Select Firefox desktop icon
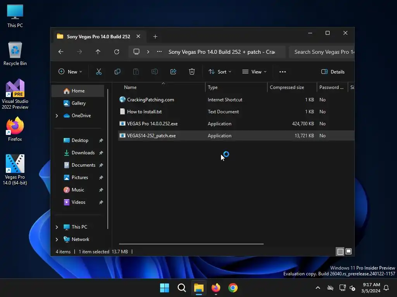 (15, 129)
